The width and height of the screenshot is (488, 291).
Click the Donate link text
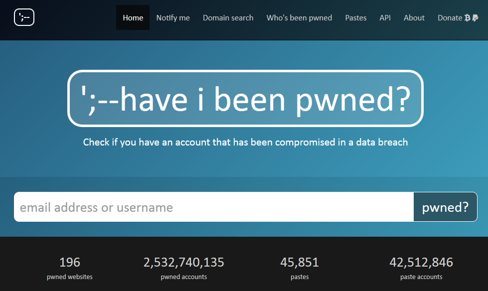[450, 18]
